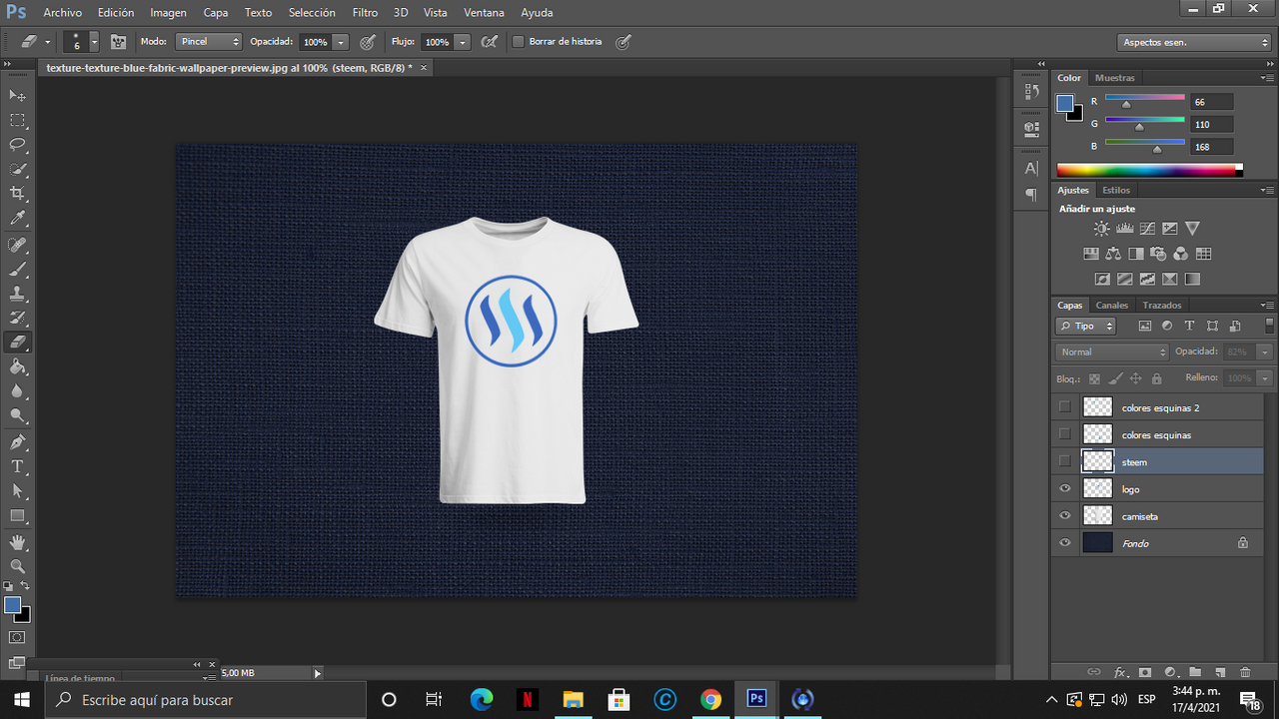Open the Imagen menu
The image size is (1279, 719).
tap(168, 13)
